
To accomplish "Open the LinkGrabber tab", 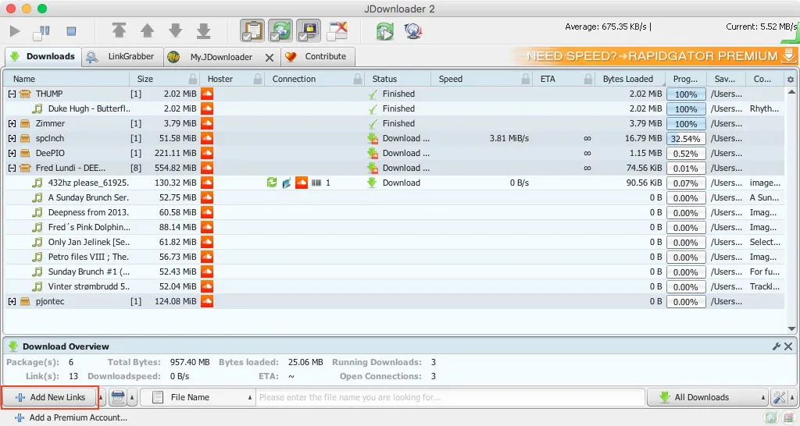I will click(123, 56).
